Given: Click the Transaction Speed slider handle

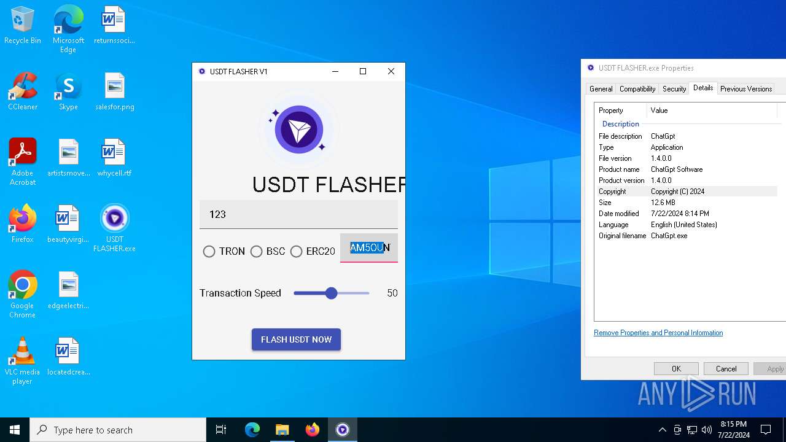Looking at the screenshot, I should point(331,293).
